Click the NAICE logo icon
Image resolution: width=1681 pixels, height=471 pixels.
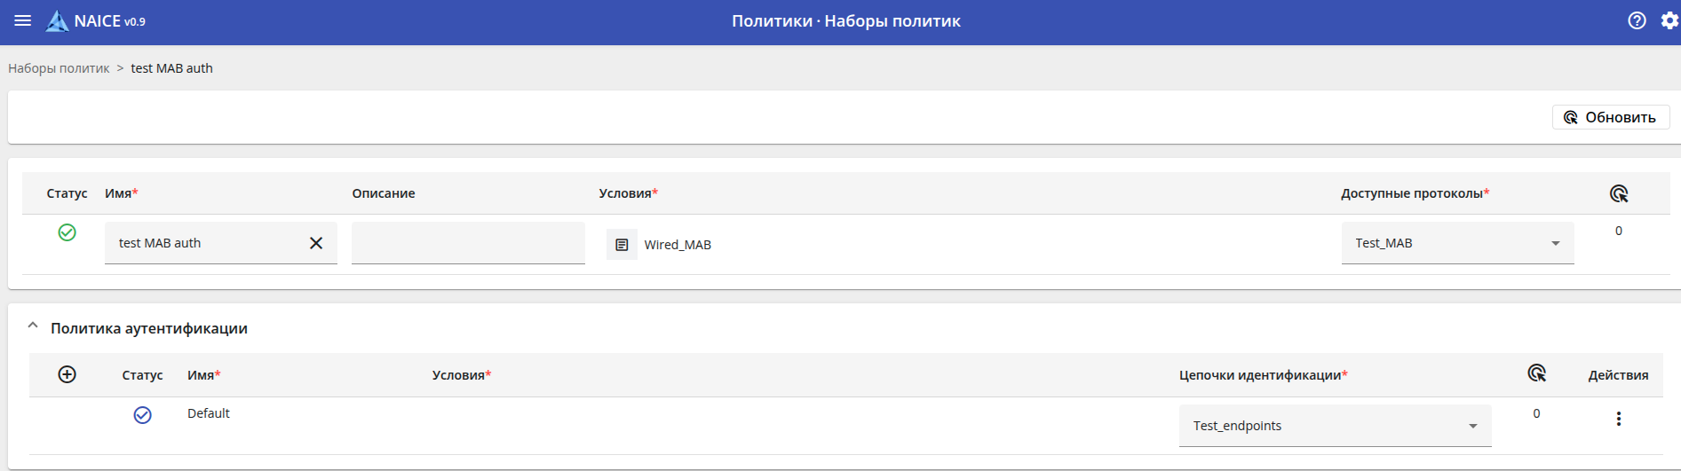tap(57, 21)
